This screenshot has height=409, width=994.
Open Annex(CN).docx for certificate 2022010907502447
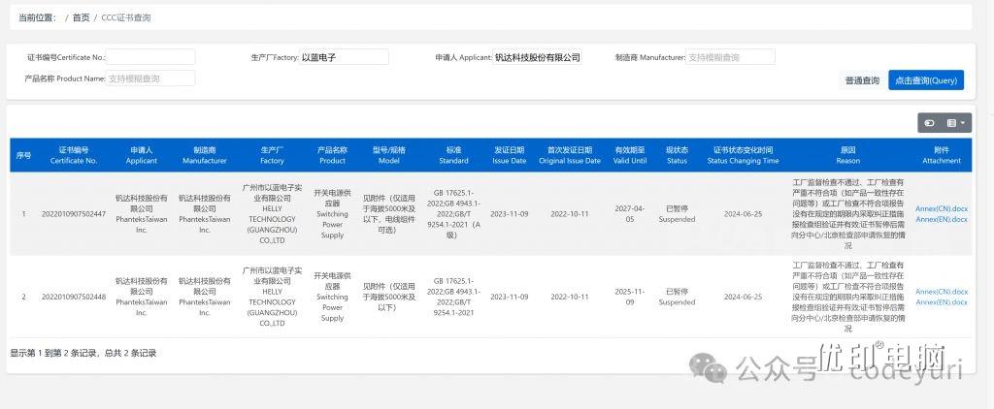[942, 209]
